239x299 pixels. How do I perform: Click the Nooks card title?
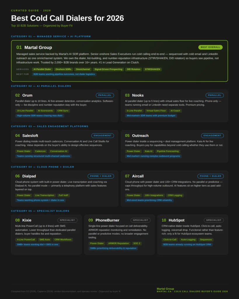[138, 95]
